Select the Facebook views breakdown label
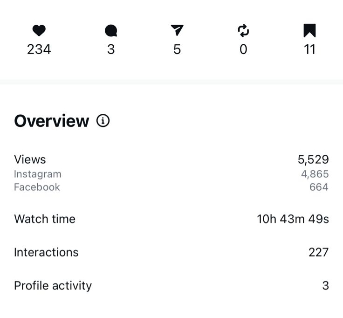 [x=37, y=187]
